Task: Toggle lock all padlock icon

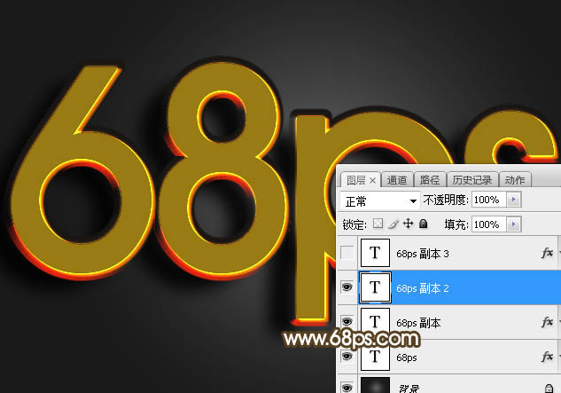Action: (x=424, y=224)
